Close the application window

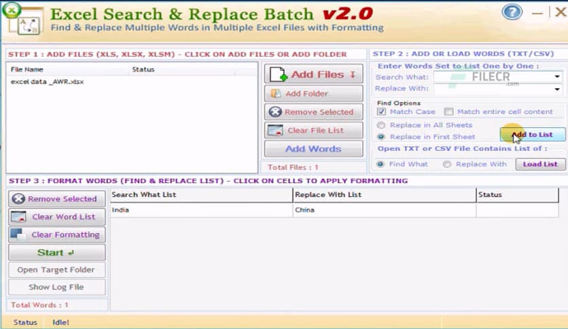point(561,12)
